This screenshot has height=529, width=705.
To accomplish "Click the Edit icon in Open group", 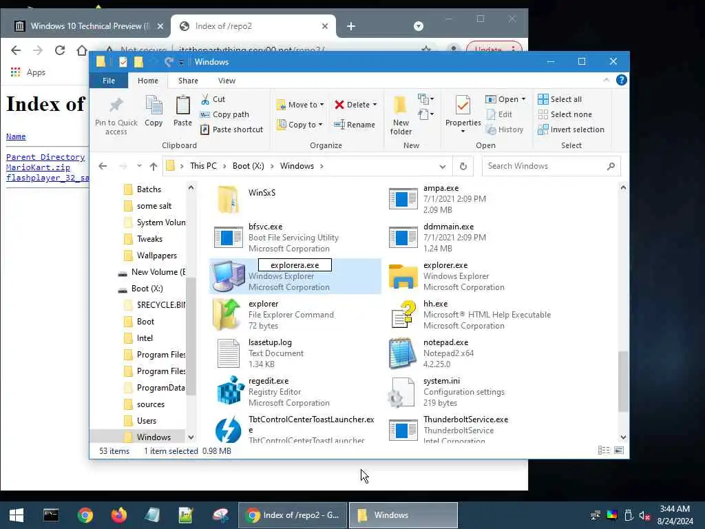I will coord(491,115).
